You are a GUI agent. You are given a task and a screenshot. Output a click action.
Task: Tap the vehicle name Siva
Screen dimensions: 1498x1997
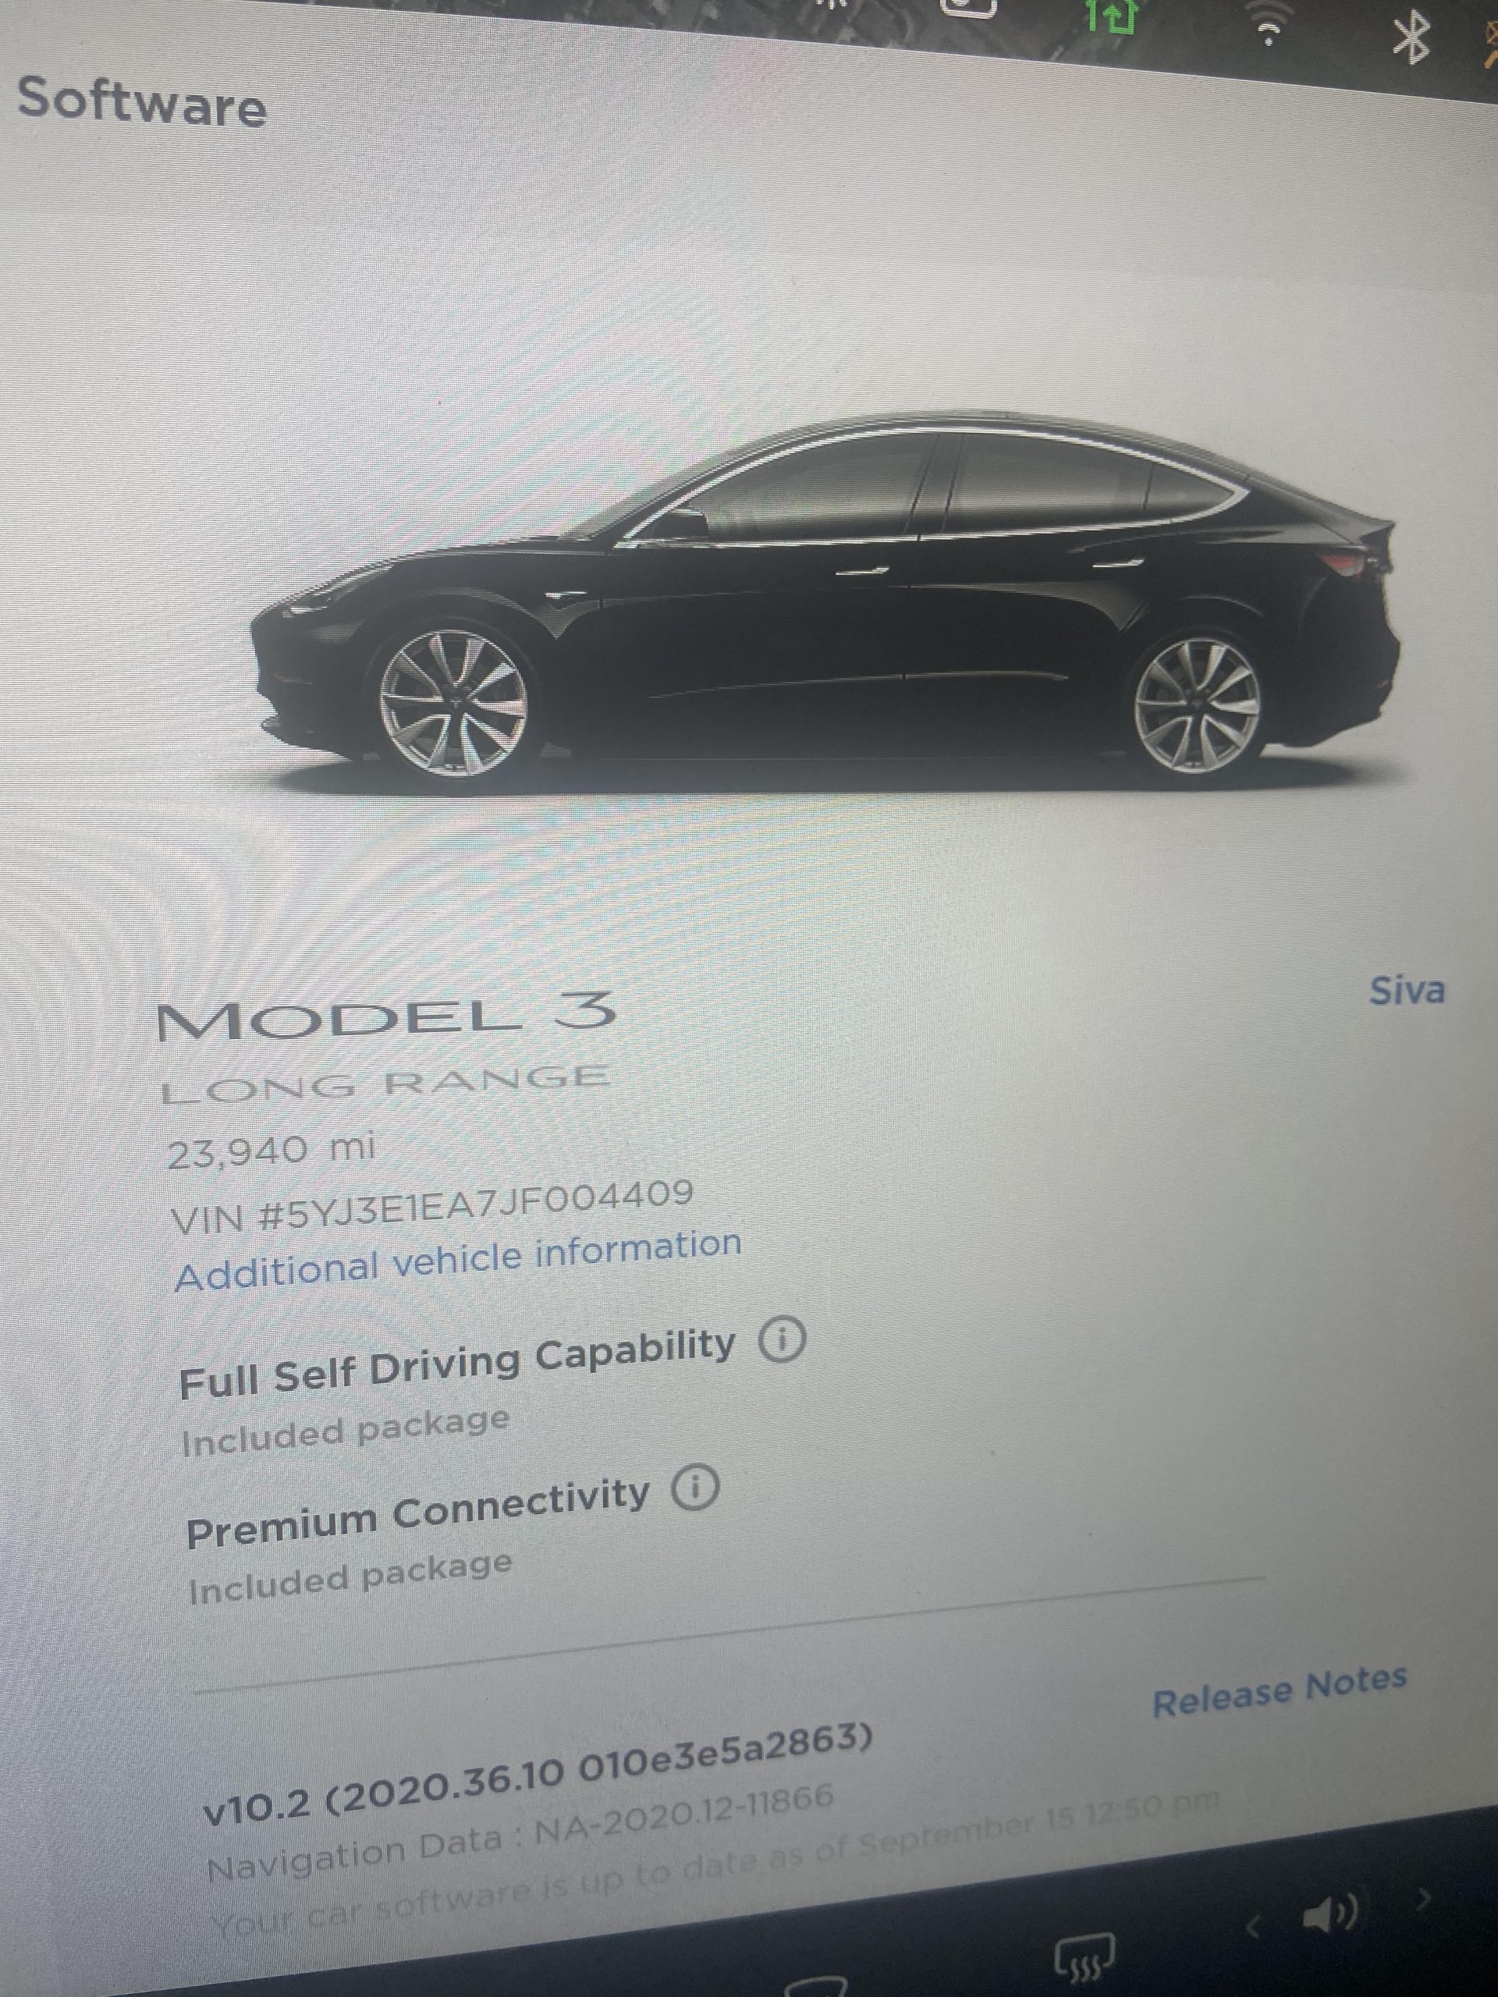pos(1407,989)
